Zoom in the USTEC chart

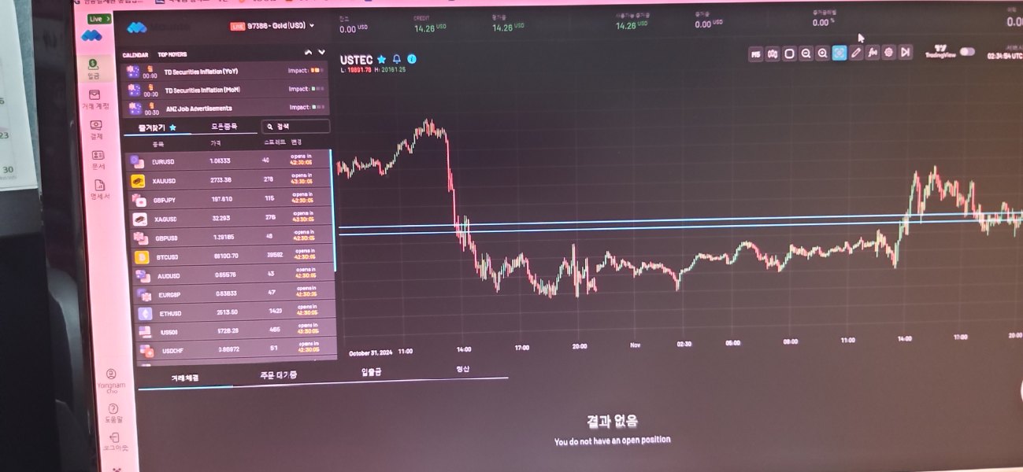point(822,53)
